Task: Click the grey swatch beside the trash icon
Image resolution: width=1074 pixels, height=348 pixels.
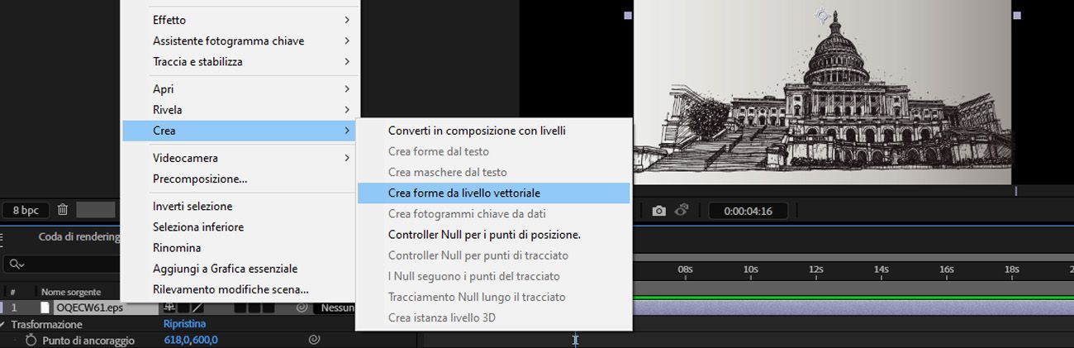Action: (96, 210)
